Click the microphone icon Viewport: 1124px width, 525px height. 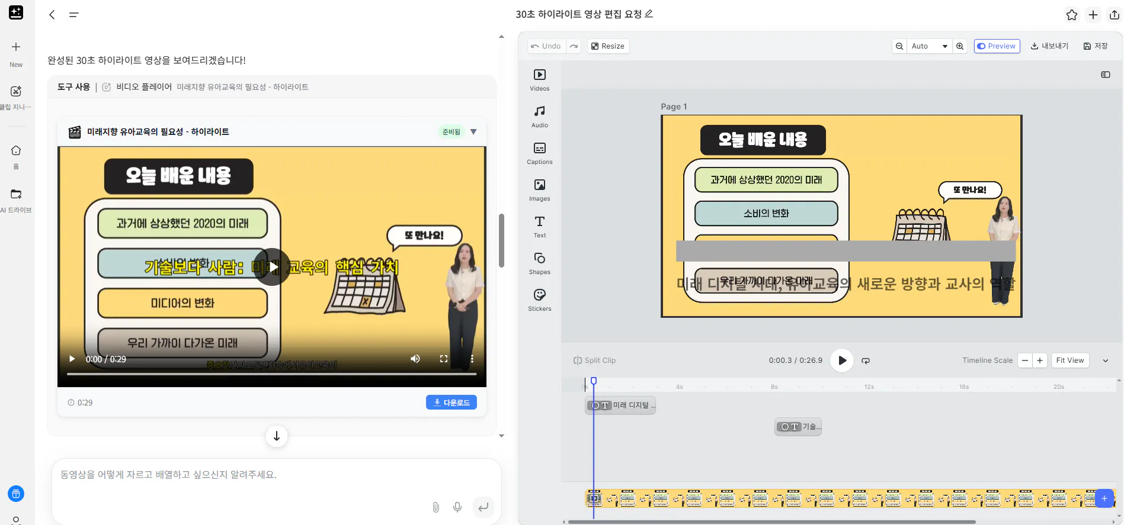[x=457, y=507]
